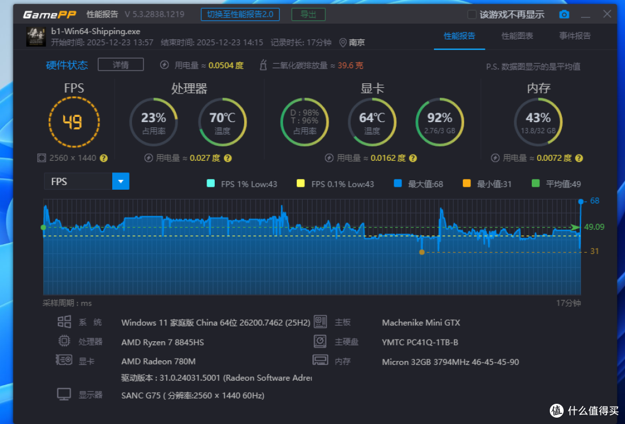Click the resolution icon before 2560 x 1440
The width and height of the screenshot is (625, 424).
pos(42,158)
